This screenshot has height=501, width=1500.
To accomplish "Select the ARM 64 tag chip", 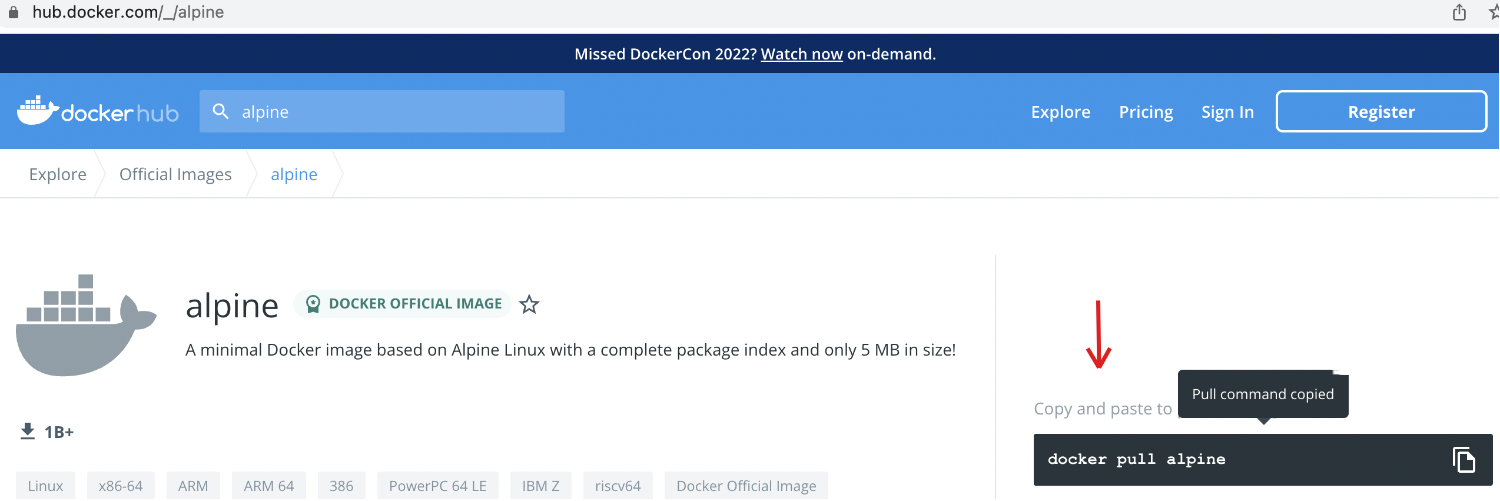I will [x=268, y=486].
